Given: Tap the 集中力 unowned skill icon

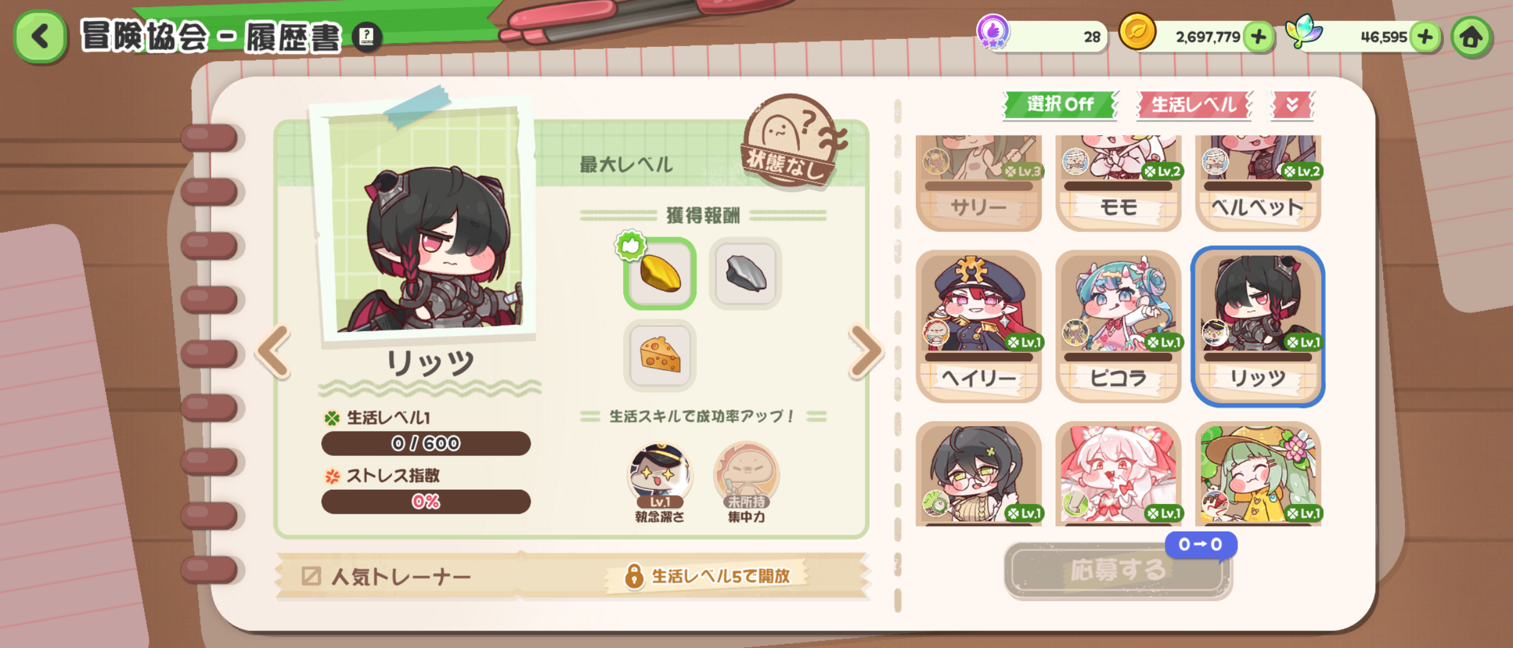Looking at the screenshot, I should (746, 476).
